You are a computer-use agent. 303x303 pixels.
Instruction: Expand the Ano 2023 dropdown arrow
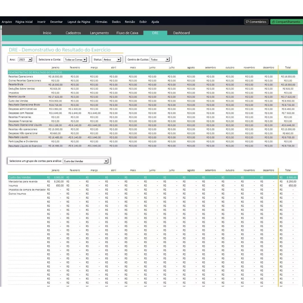pos(30,59)
